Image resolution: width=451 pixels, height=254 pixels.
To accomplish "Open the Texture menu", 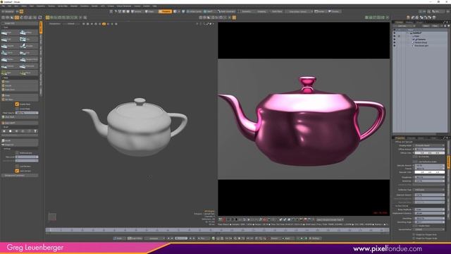I will [x=51, y=6].
